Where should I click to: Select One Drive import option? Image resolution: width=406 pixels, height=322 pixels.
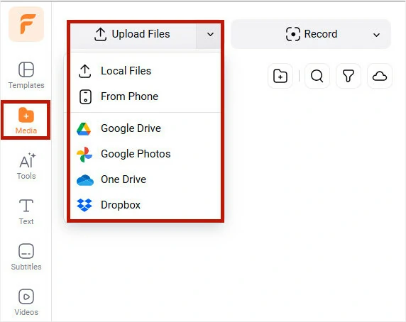(x=146, y=179)
